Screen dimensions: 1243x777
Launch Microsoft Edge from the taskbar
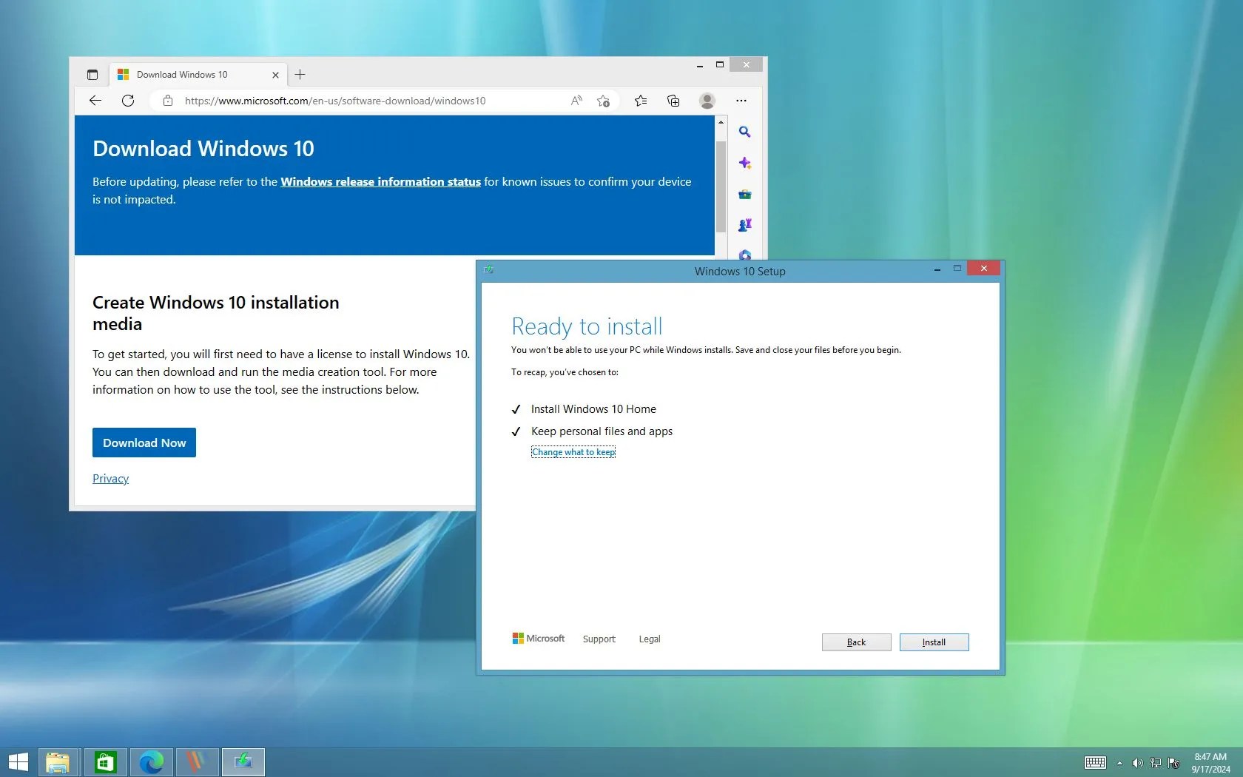[x=151, y=761]
